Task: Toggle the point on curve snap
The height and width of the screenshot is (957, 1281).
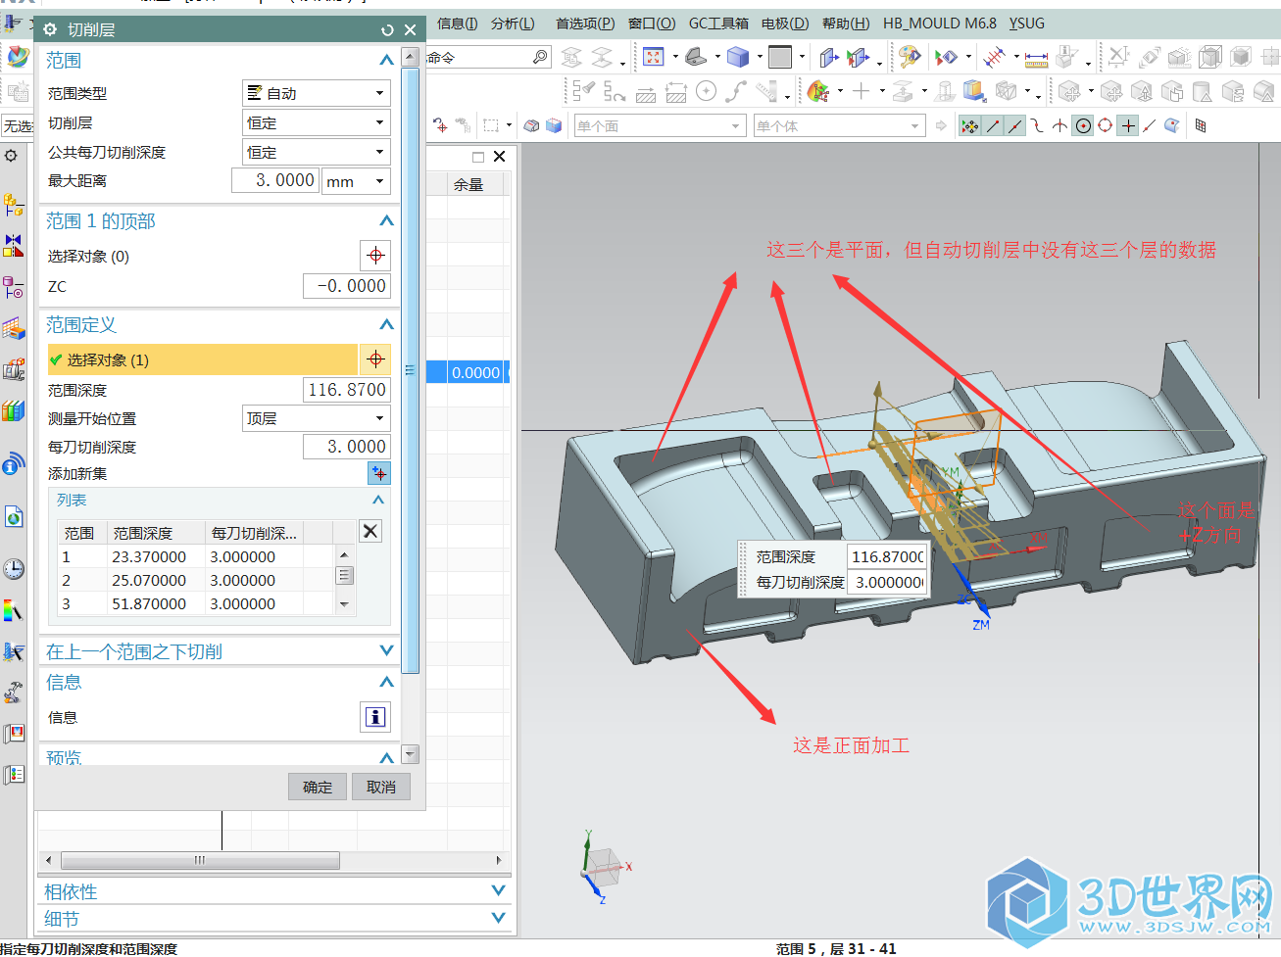Action: (1150, 125)
